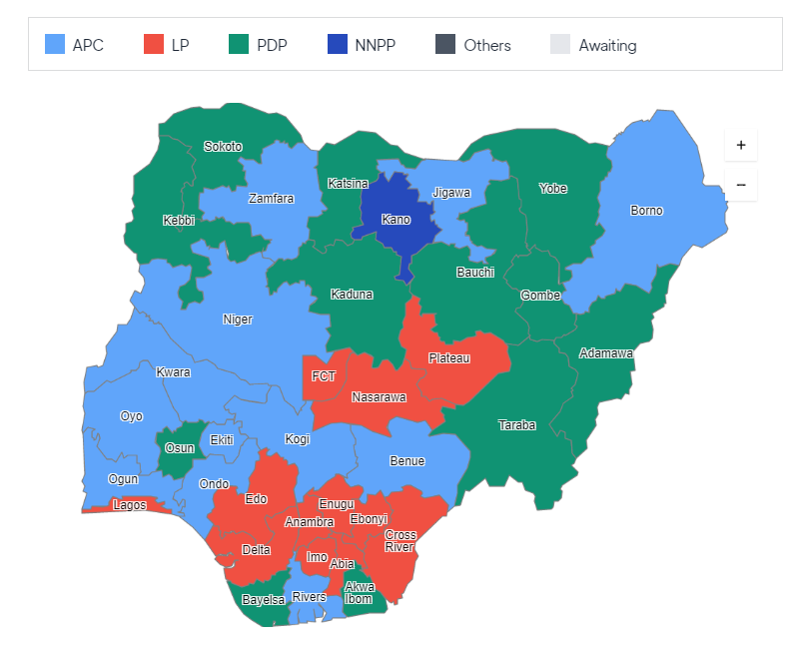This screenshot has width=797, height=647.
Task: Select Sokoto state on the map
Action: pyautogui.click(x=223, y=147)
